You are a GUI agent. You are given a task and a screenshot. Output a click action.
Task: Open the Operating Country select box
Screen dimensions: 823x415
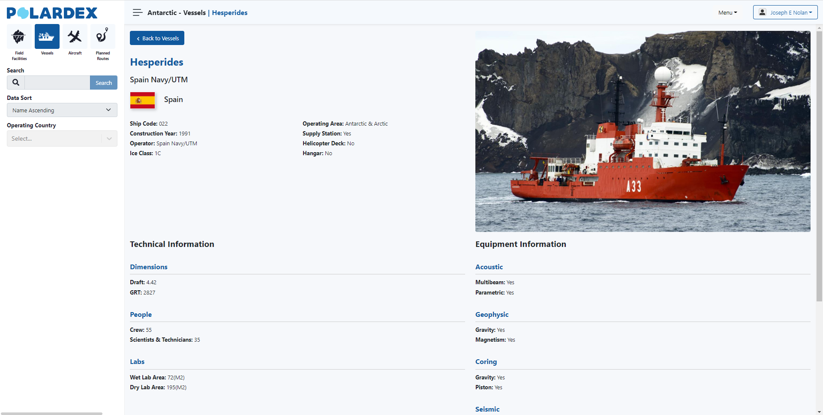pos(62,138)
